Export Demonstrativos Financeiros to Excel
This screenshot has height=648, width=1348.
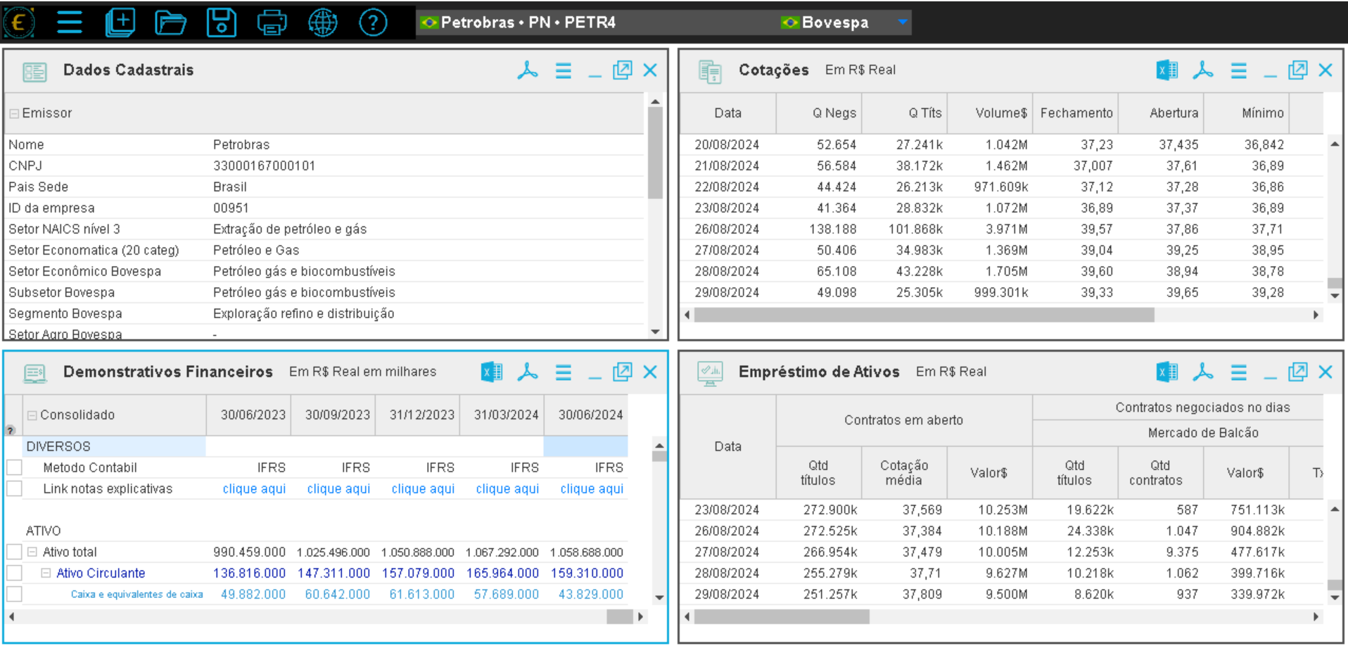[x=492, y=372]
